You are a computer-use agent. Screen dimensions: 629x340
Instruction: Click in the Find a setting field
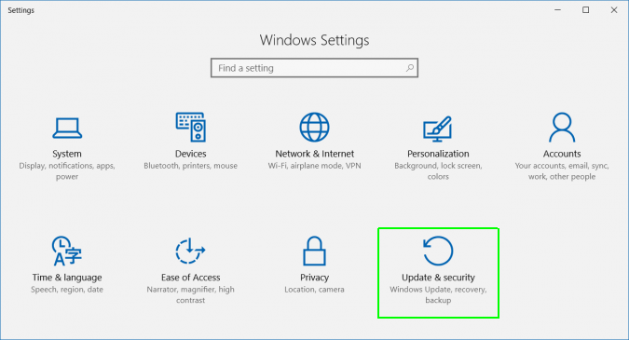[315, 68]
